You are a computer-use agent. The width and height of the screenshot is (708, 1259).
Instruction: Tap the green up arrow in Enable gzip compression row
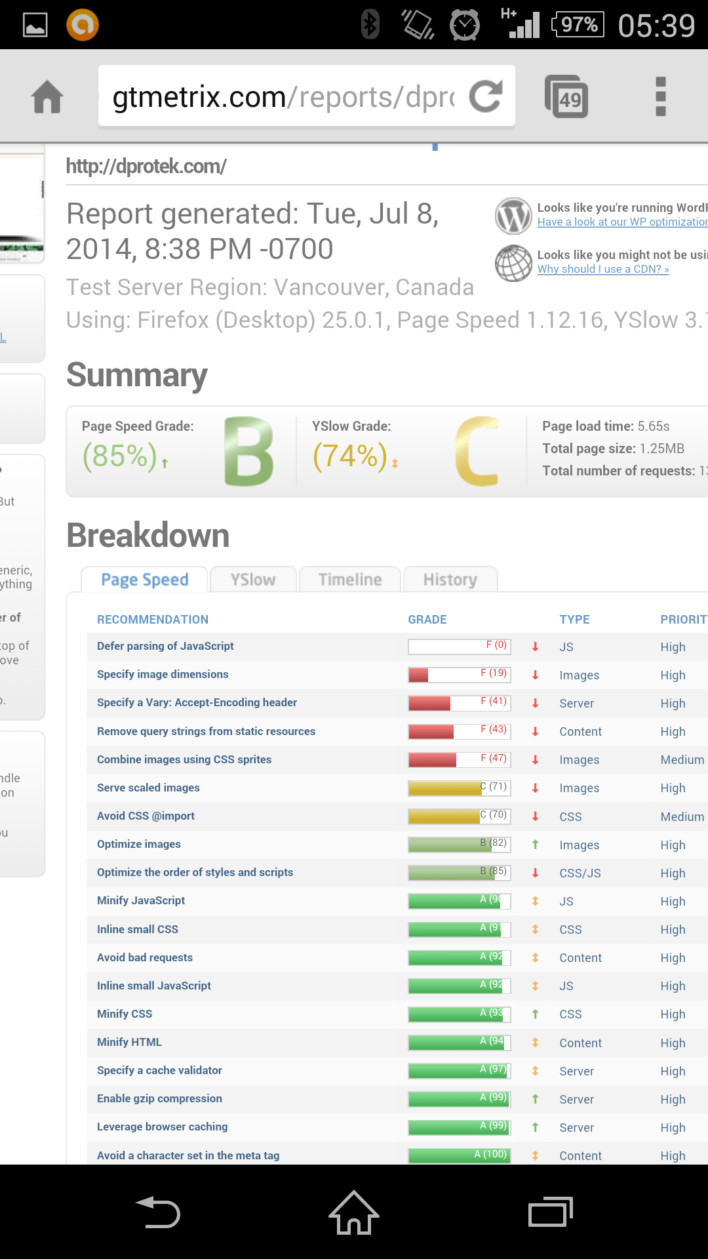(536, 1099)
